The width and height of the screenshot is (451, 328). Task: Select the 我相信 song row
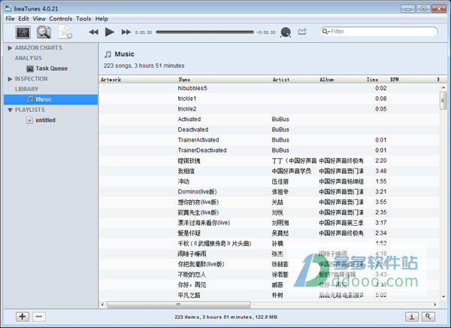coord(270,171)
